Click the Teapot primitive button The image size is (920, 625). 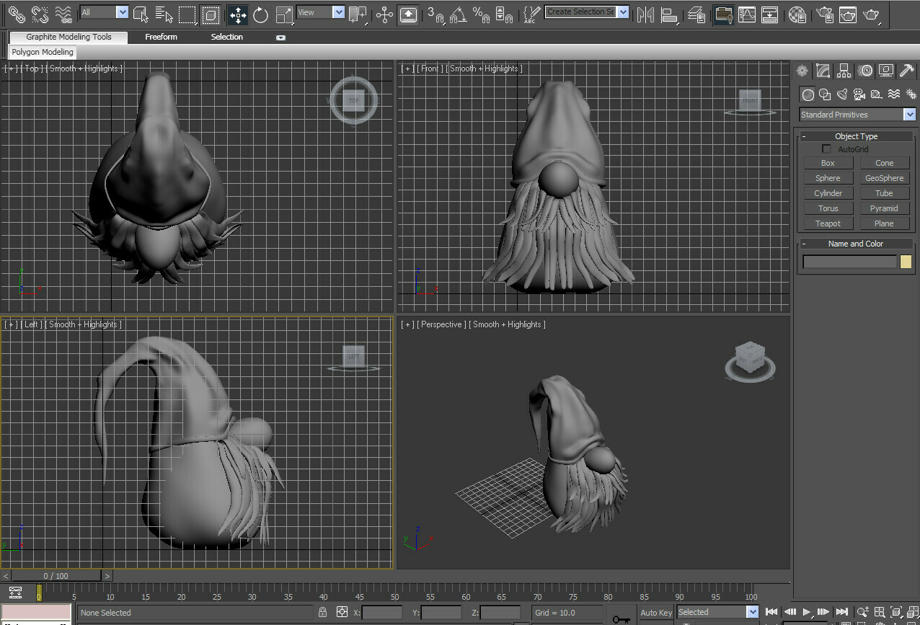pos(828,223)
